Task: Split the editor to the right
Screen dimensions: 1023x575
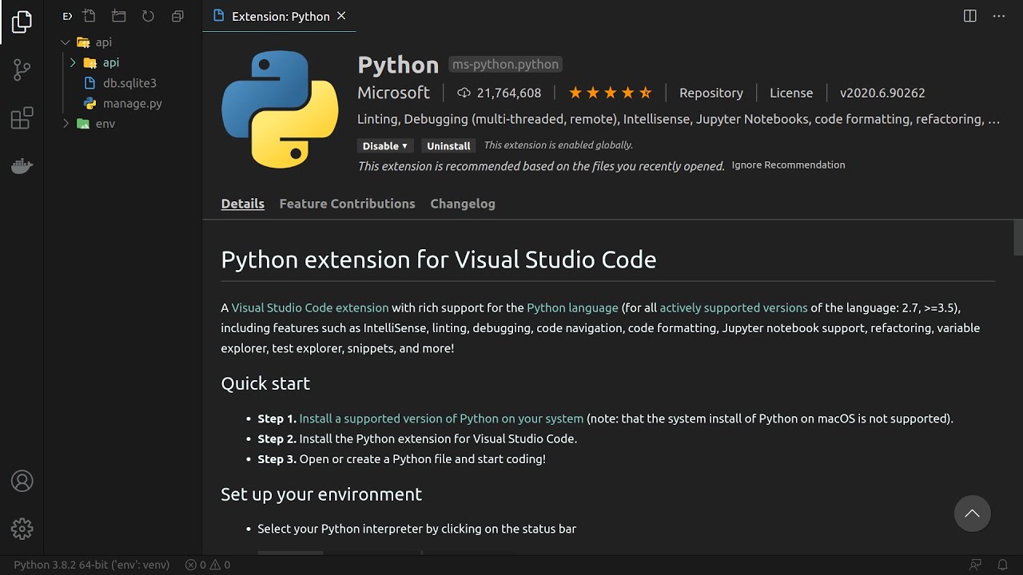Action: click(970, 16)
